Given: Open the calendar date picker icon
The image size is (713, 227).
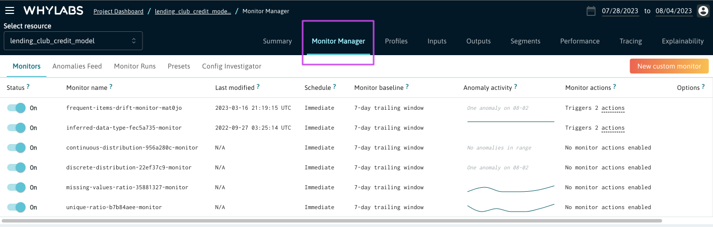Looking at the screenshot, I should click(x=591, y=11).
